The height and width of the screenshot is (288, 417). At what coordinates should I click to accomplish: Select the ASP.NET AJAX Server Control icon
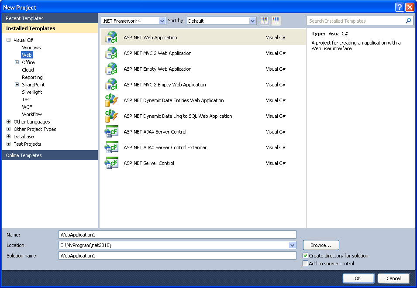pyautogui.click(x=112, y=132)
